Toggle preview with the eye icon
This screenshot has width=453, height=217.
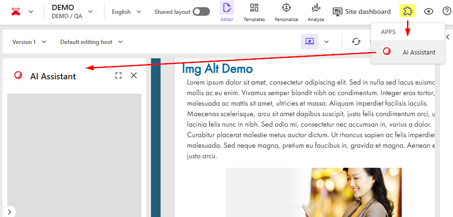(x=429, y=11)
